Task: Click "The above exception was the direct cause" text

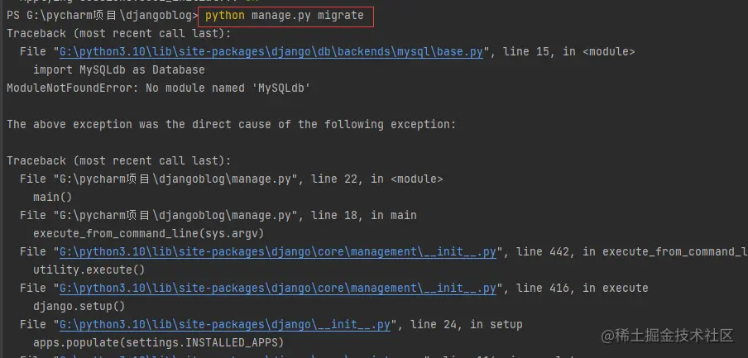Action: click(x=231, y=124)
